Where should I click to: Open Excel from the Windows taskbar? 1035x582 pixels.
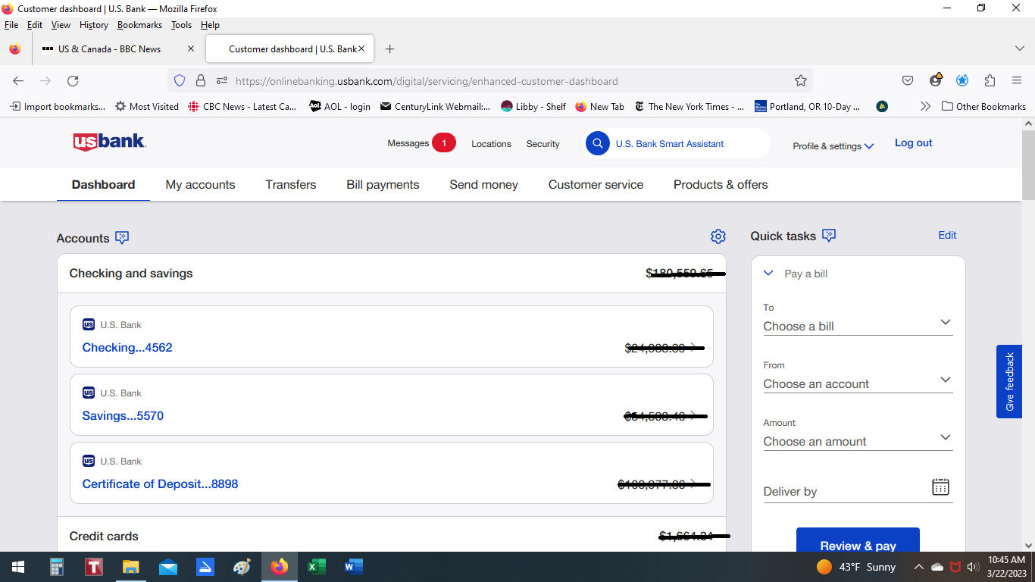click(x=316, y=567)
